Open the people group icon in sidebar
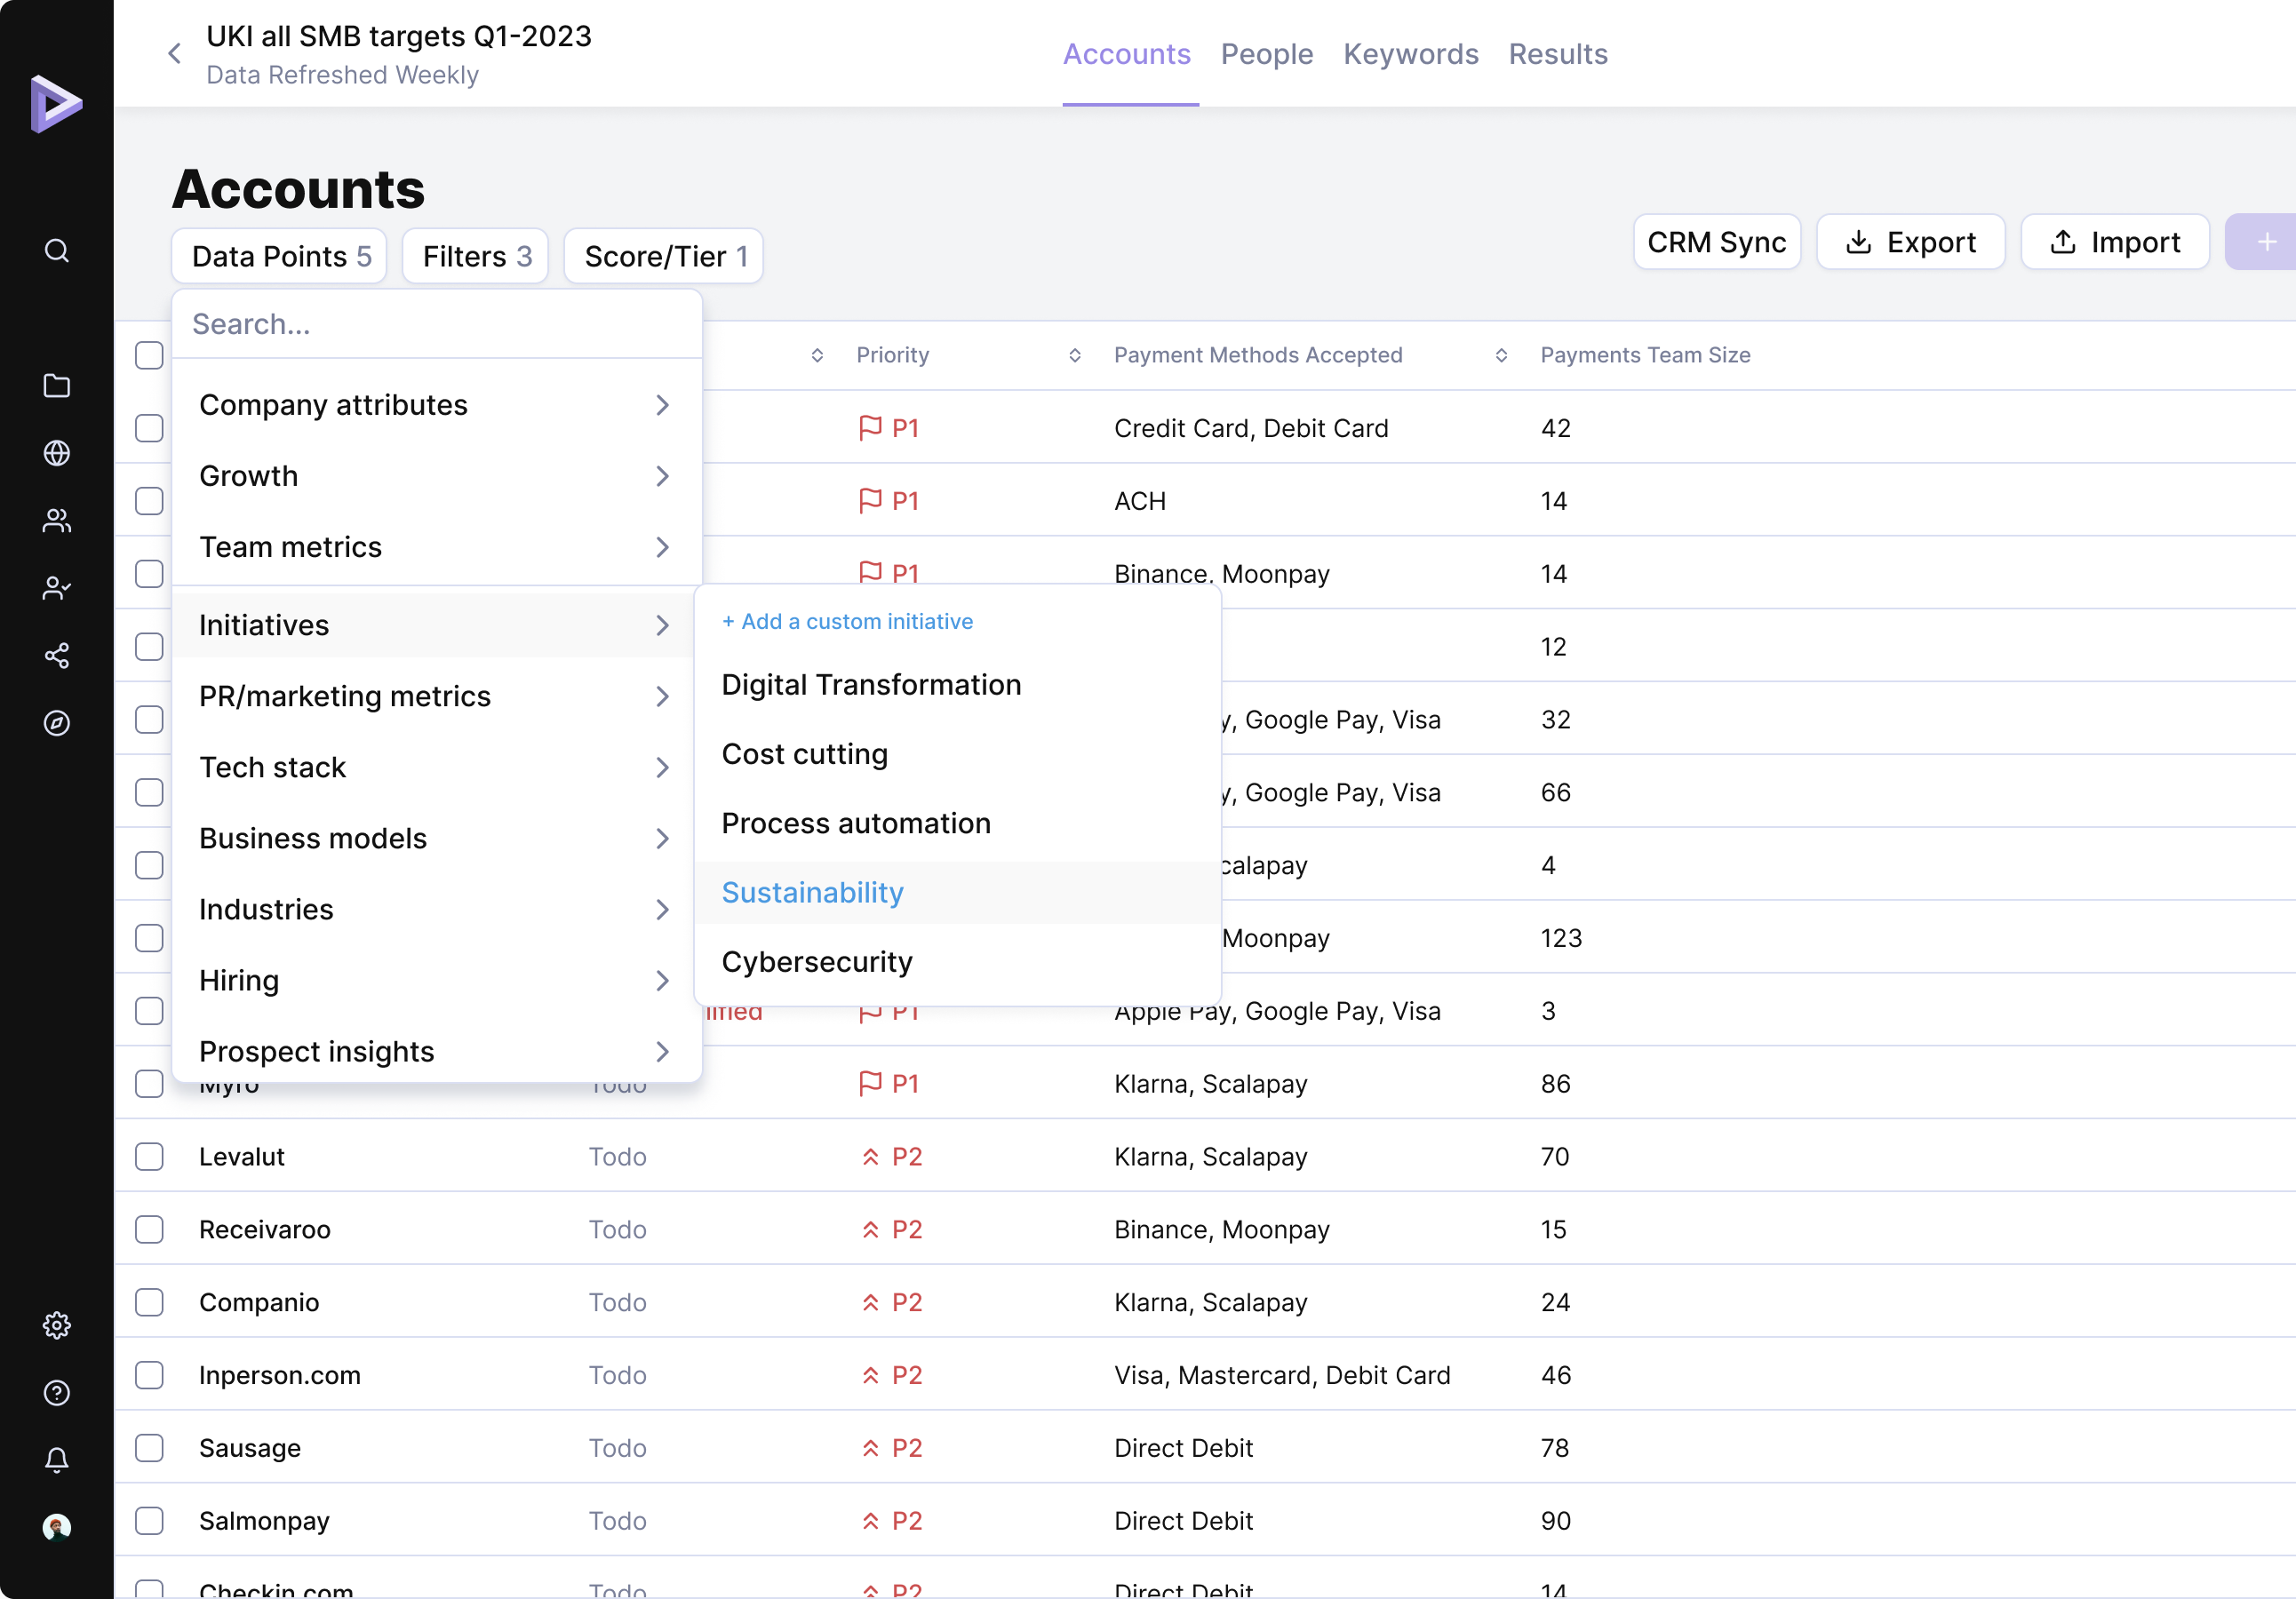This screenshot has height=1599, width=2296. (x=57, y=520)
